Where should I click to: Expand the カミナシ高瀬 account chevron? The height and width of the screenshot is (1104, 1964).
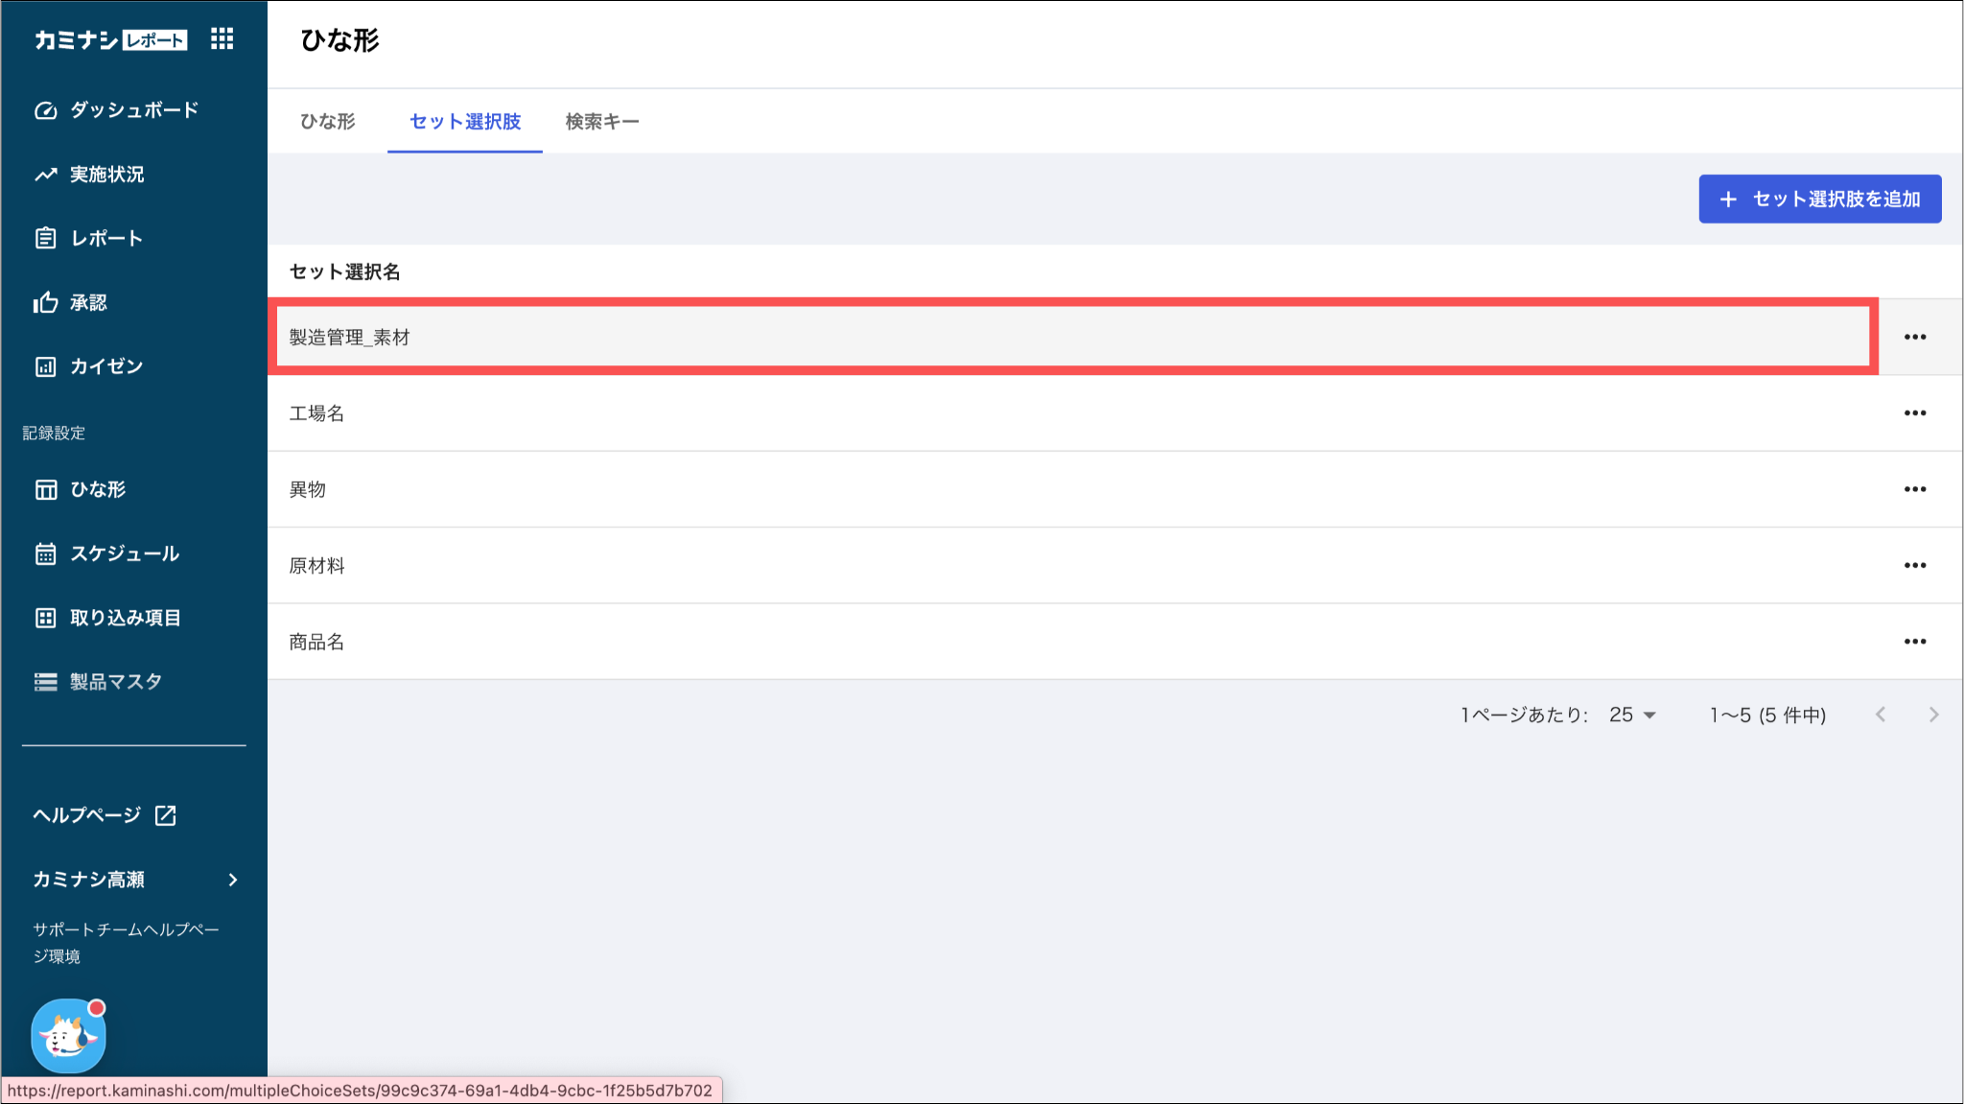click(x=233, y=880)
